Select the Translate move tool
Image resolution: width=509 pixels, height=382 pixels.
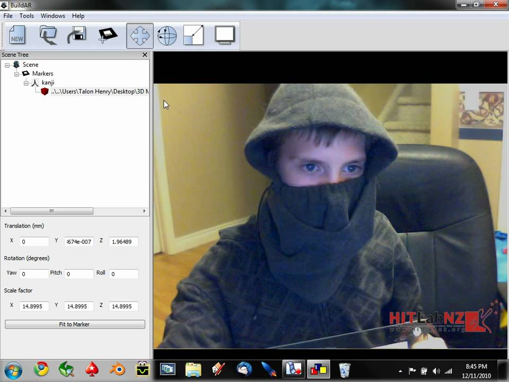coord(140,36)
